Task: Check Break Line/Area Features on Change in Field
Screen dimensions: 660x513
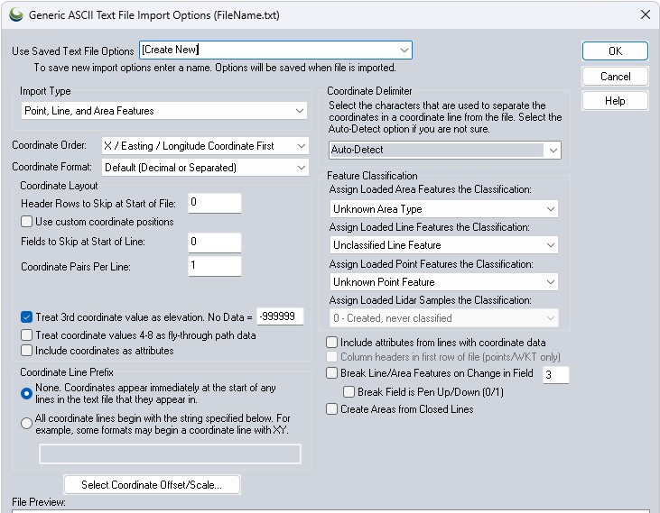Action: point(332,373)
